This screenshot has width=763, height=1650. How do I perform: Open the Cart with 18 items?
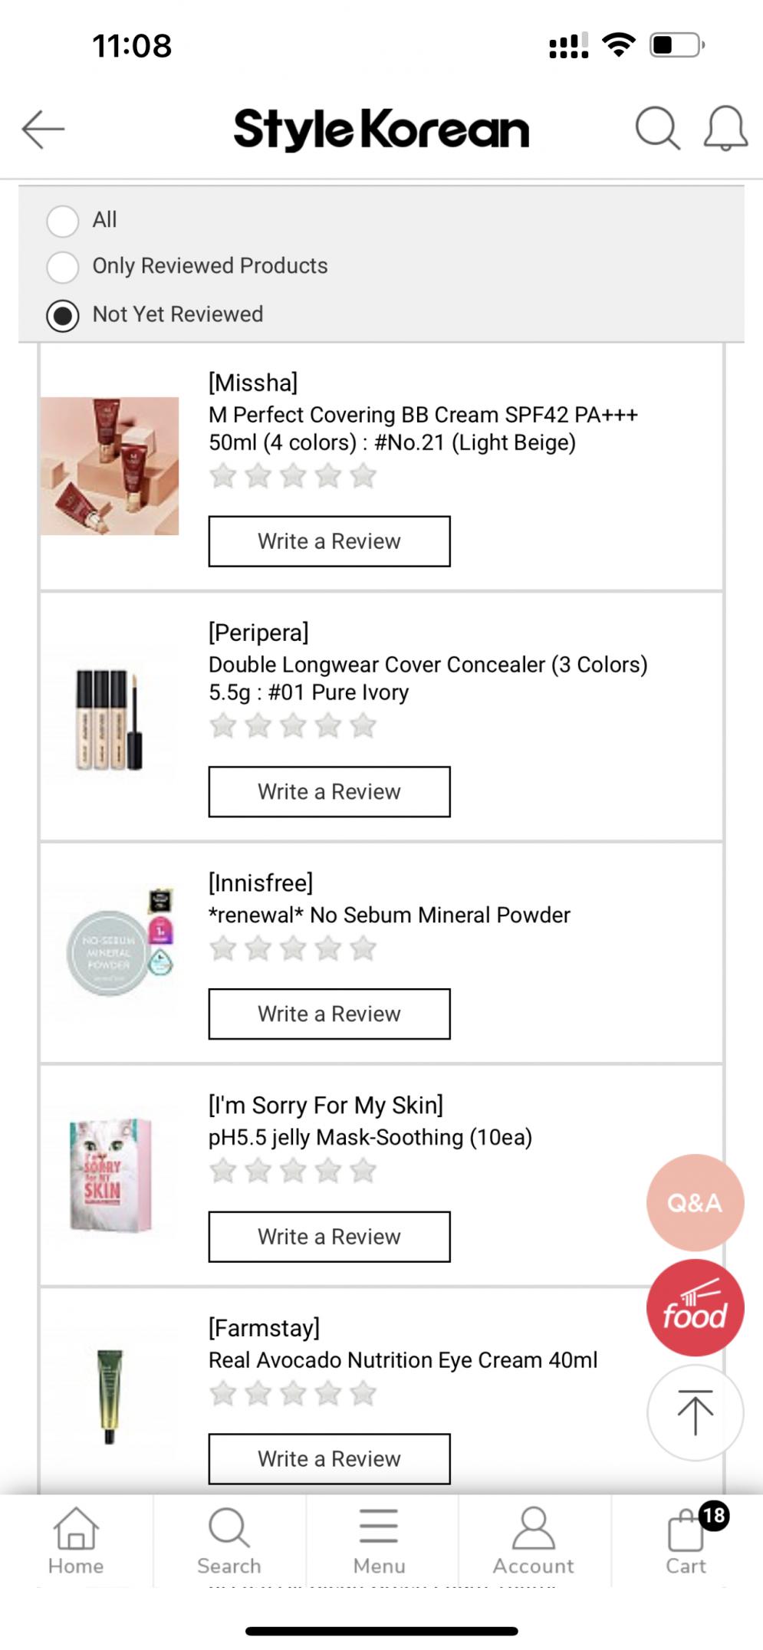click(686, 1541)
